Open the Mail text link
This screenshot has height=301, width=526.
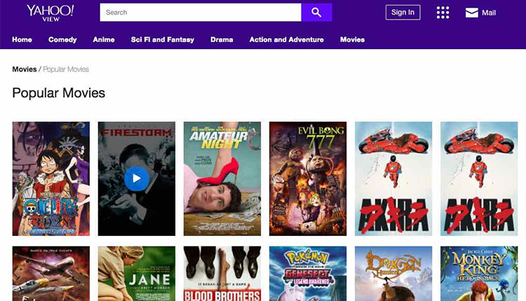(x=489, y=13)
